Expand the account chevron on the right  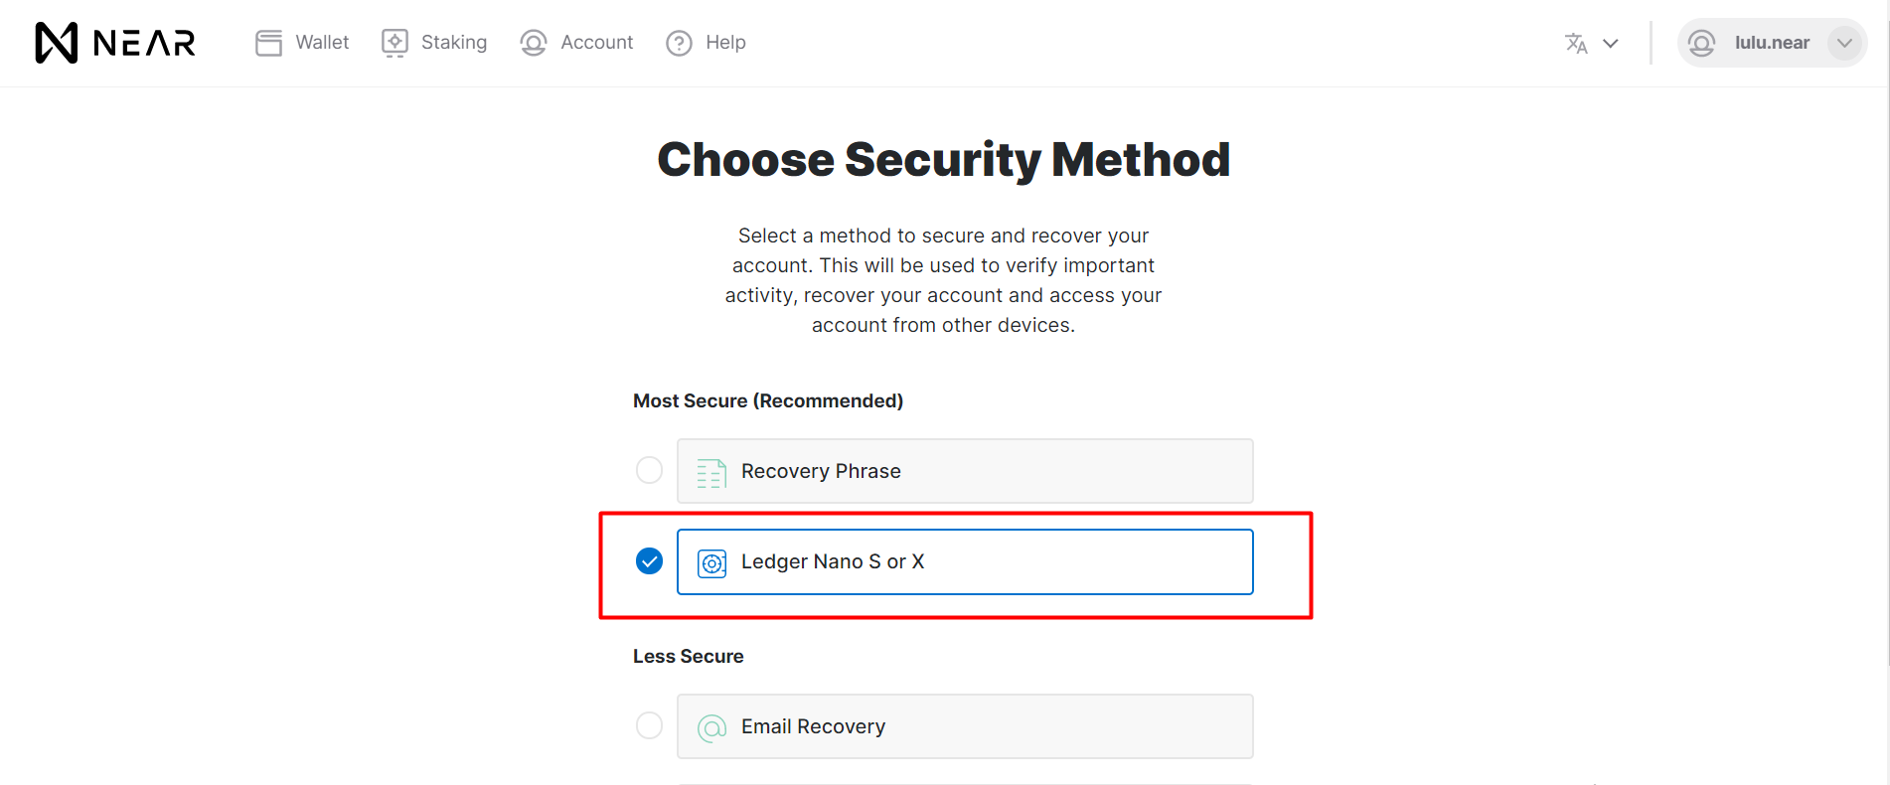(1846, 43)
